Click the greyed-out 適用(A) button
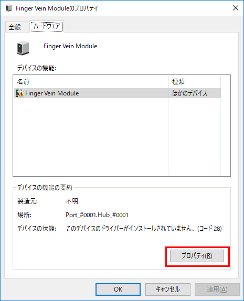Image resolution: width=244 pixels, height=301 pixels. (217, 289)
